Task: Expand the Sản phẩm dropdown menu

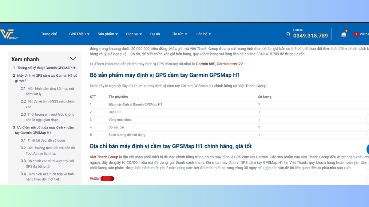Action: [108, 34]
